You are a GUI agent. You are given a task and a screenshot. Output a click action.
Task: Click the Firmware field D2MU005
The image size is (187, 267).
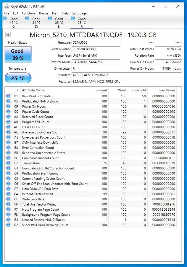[x=96, y=42]
